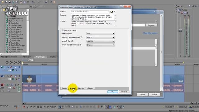Toggle the snapping button in bottom toolbar
199x112 pixels.
tap(107, 107)
